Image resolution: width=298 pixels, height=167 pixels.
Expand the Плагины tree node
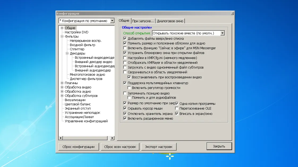click(62, 83)
